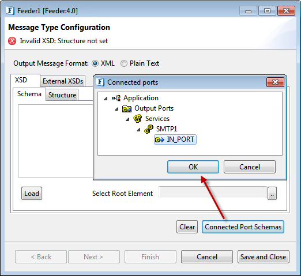Image resolution: width=301 pixels, height=276 pixels.
Task: Click the red error icon beside Invalid XSD
Action: pyautogui.click(x=12, y=41)
